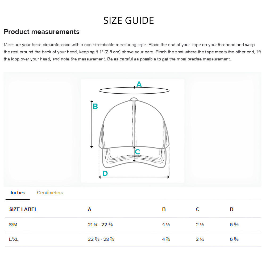Image resolution: width=266 pixels, height=266 pixels.
Task: Click the S/M value 21 ¼ - 22 ¾
Action: (x=100, y=225)
